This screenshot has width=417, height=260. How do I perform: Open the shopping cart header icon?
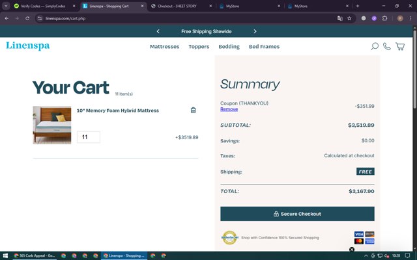pyautogui.click(x=400, y=46)
